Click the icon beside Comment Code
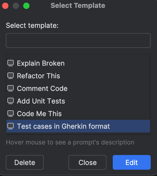 (x=11, y=88)
